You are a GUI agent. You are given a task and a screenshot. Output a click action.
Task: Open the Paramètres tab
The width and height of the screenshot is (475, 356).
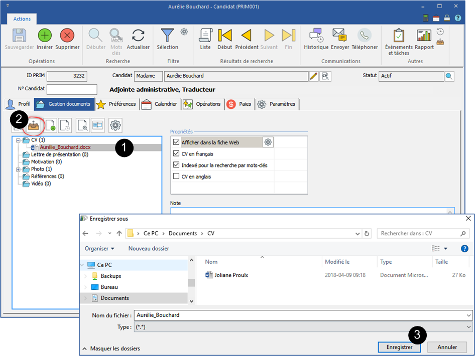(277, 104)
